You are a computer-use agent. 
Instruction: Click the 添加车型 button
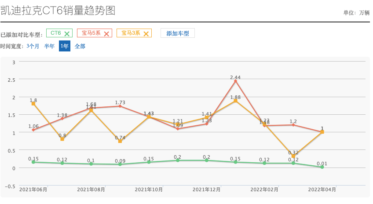(177, 33)
